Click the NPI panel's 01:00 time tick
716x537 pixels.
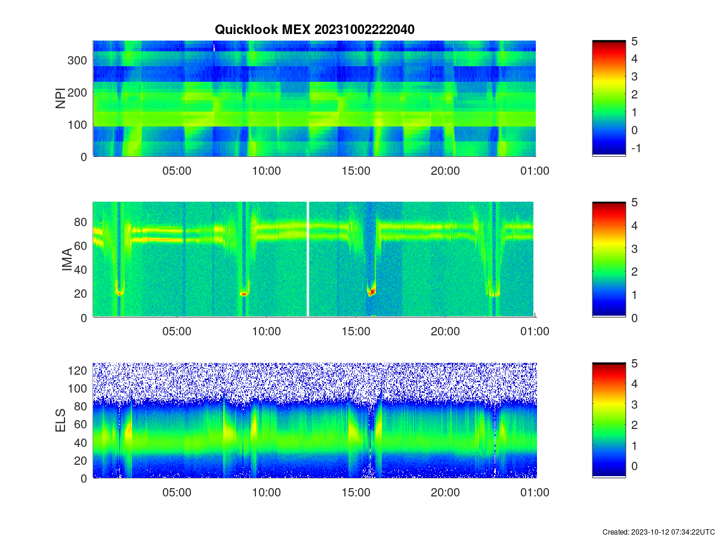(535, 171)
